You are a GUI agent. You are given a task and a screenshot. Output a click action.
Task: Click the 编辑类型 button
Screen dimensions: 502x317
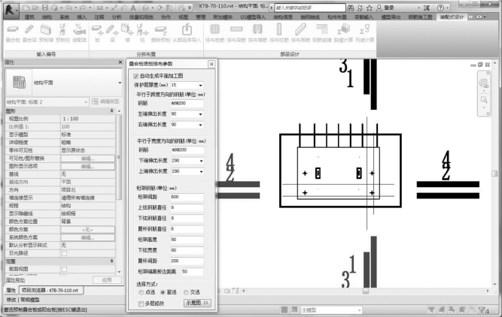point(105,101)
